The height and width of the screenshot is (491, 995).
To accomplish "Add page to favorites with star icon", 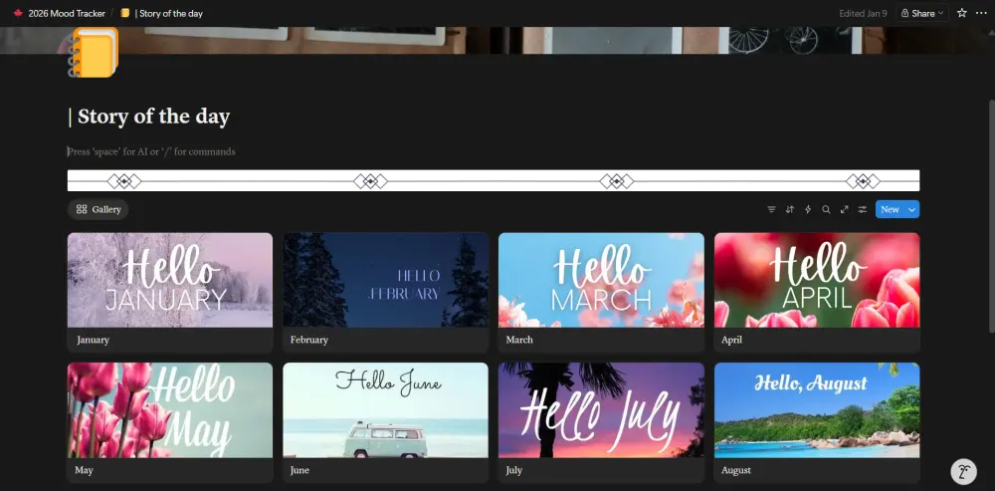I will 962,13.
